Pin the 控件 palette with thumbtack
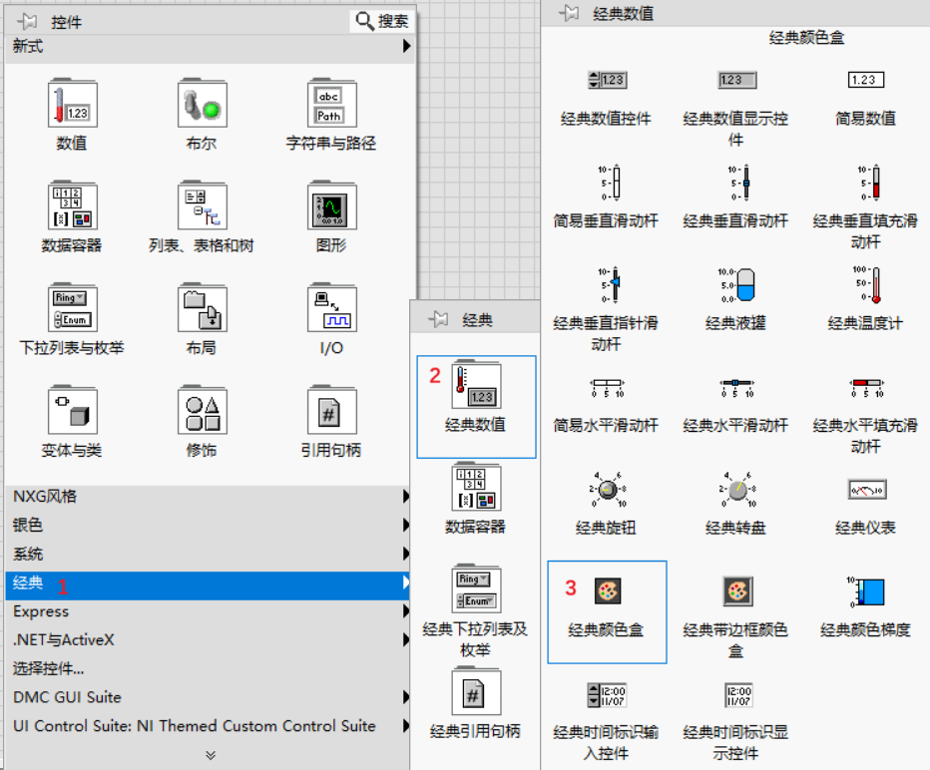930x770 pixels. [x=27, y=22]
